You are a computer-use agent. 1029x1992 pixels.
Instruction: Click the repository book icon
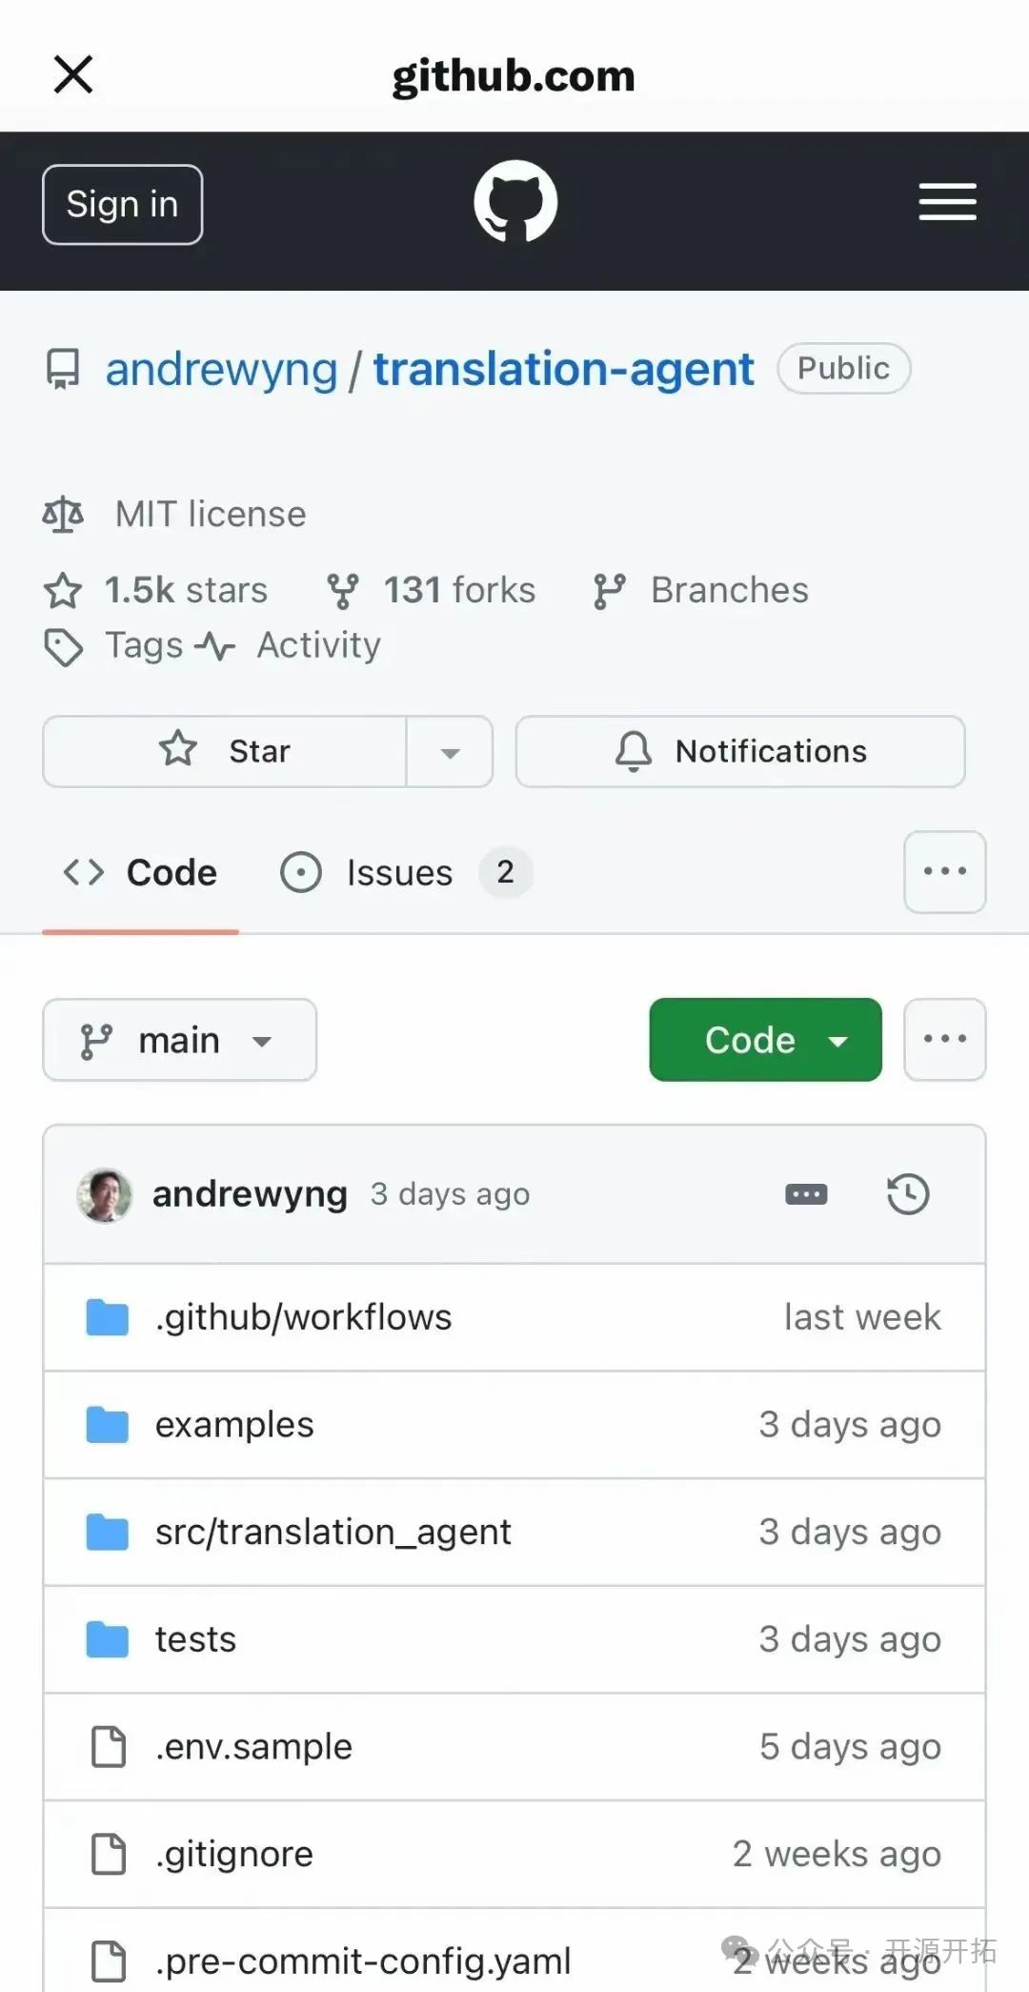click(64, 370)
